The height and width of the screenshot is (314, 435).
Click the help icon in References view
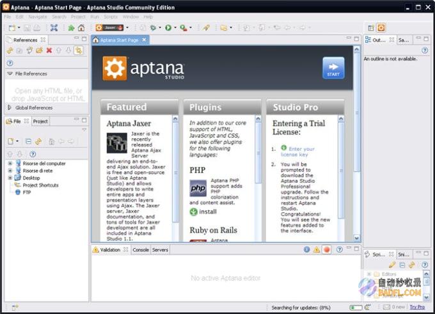[10, 63]
